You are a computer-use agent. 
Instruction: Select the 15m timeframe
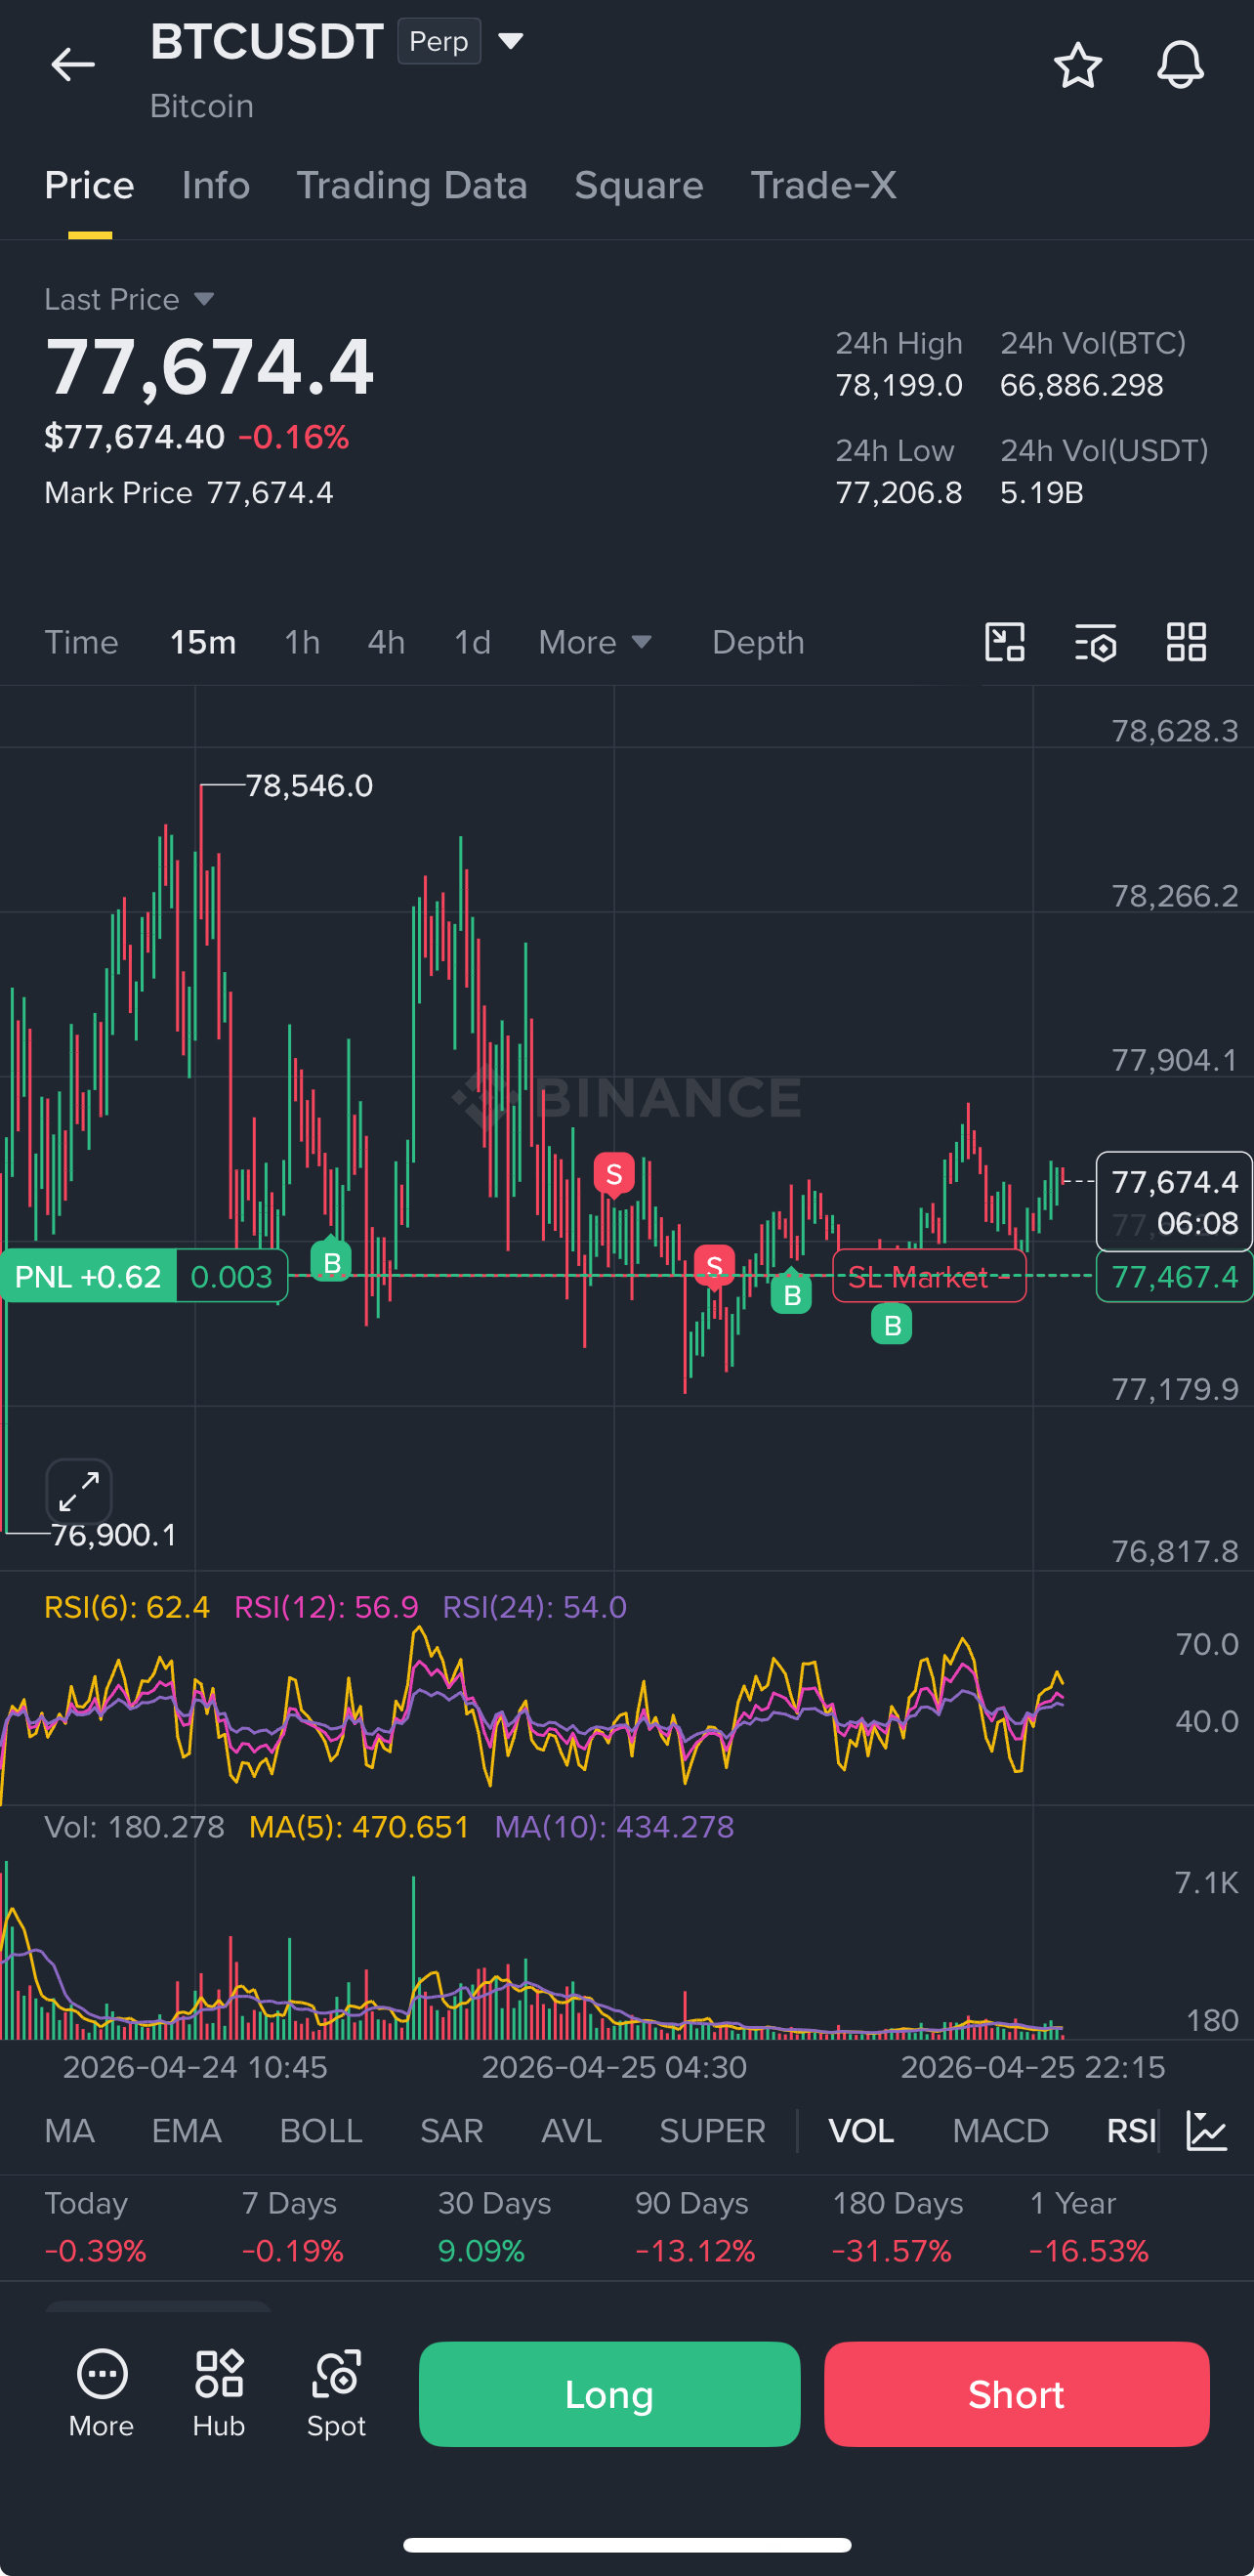click(203, 642)
